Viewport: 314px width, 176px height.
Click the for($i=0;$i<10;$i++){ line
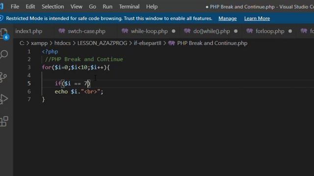76,67
